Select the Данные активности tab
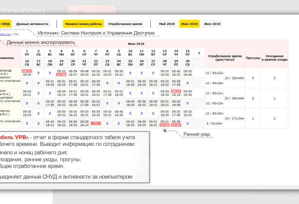 tap(32, 24)
